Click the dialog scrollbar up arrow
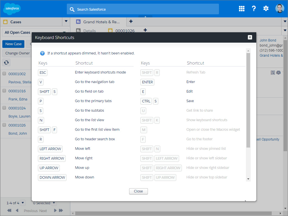The image size is (288, 216). coord(248,51)
